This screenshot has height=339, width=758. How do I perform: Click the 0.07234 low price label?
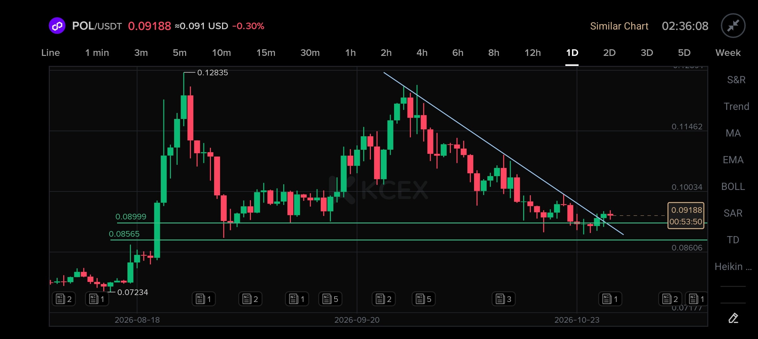133,292
